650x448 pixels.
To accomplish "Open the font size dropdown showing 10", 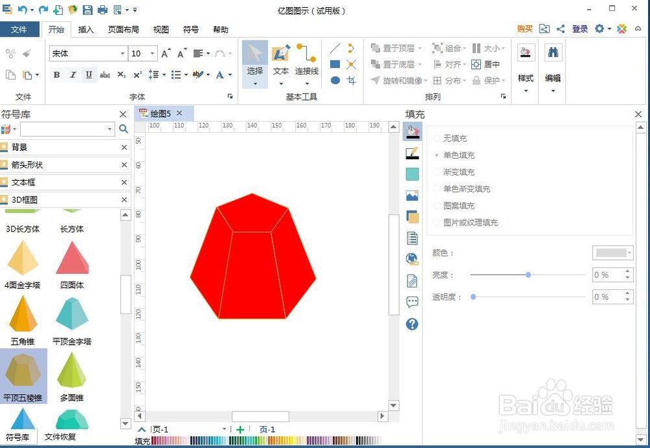I will point(153,53).
